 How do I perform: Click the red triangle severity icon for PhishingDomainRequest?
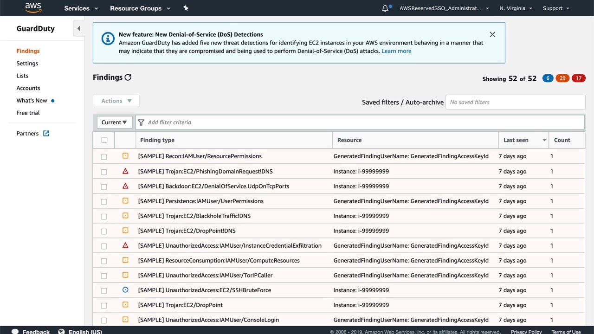[x=125, y=171]
